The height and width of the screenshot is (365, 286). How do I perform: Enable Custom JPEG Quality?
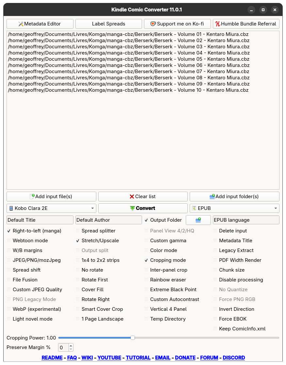click(9, 289)
